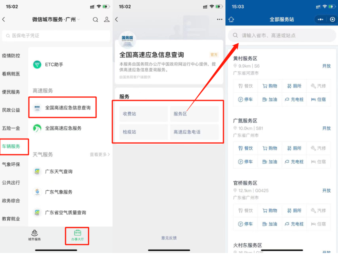338x255 pixels.
Task: Click the 医保电子凭证 search field
Action: point(56,36)
